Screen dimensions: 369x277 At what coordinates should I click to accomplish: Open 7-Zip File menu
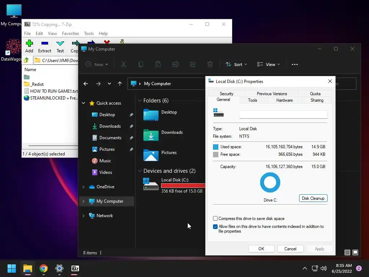(27, 34)
